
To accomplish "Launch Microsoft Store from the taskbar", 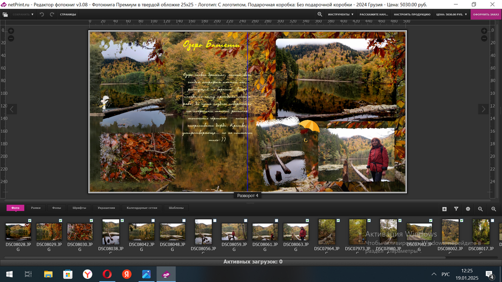I will click(x=68, y=274).
